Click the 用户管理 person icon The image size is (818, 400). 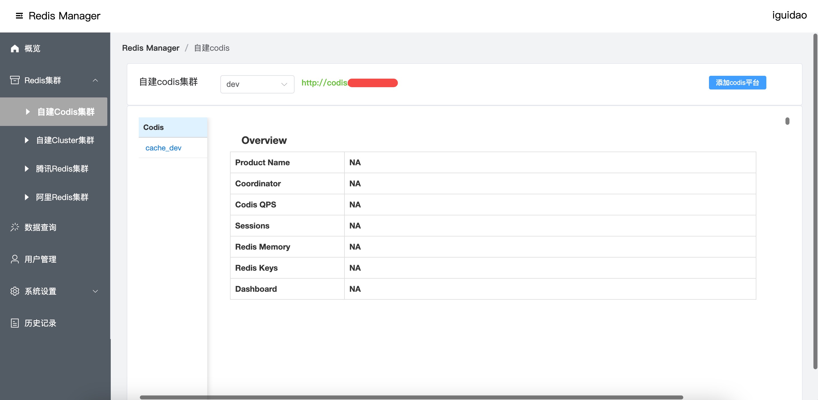(x=15, y=259)
